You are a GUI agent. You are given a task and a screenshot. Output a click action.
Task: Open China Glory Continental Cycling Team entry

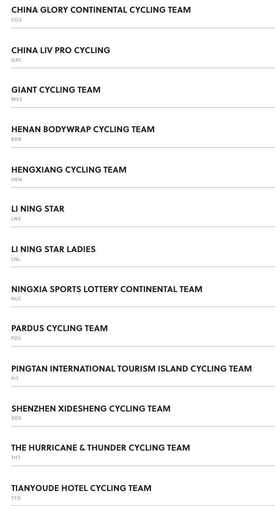click(x=101, y=10)
